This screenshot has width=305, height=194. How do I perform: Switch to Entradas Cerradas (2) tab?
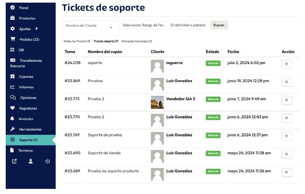click(136, 41)
